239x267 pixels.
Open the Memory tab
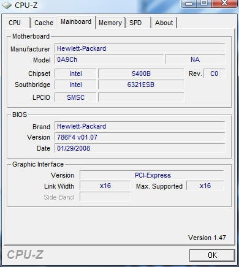tap(110, 23)
